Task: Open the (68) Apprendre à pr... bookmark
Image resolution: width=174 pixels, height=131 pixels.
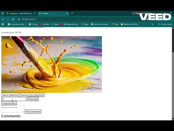Action: [x=70, y=24]
